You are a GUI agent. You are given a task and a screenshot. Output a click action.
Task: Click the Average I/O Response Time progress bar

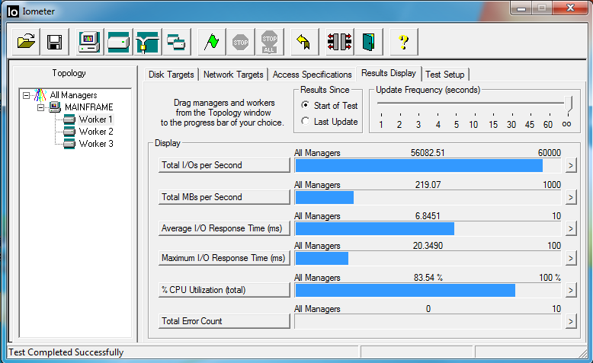[428, 229]
